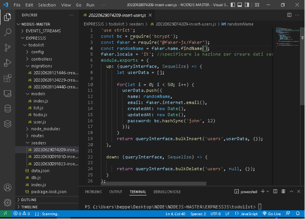The width and height of the screenshot is (305, 219).
Task: Switch to the Debug Console tab
Action: pos(167,192)
